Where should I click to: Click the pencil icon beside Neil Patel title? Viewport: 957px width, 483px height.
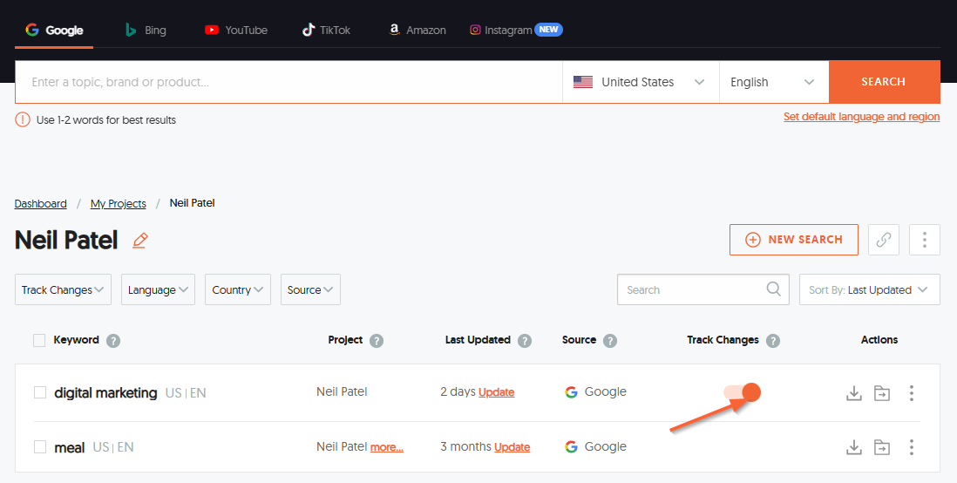click(x=140, y=241)
